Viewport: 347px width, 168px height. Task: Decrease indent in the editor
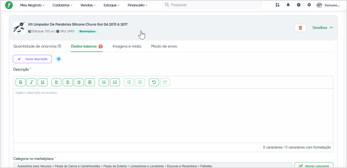click(129, 82)
